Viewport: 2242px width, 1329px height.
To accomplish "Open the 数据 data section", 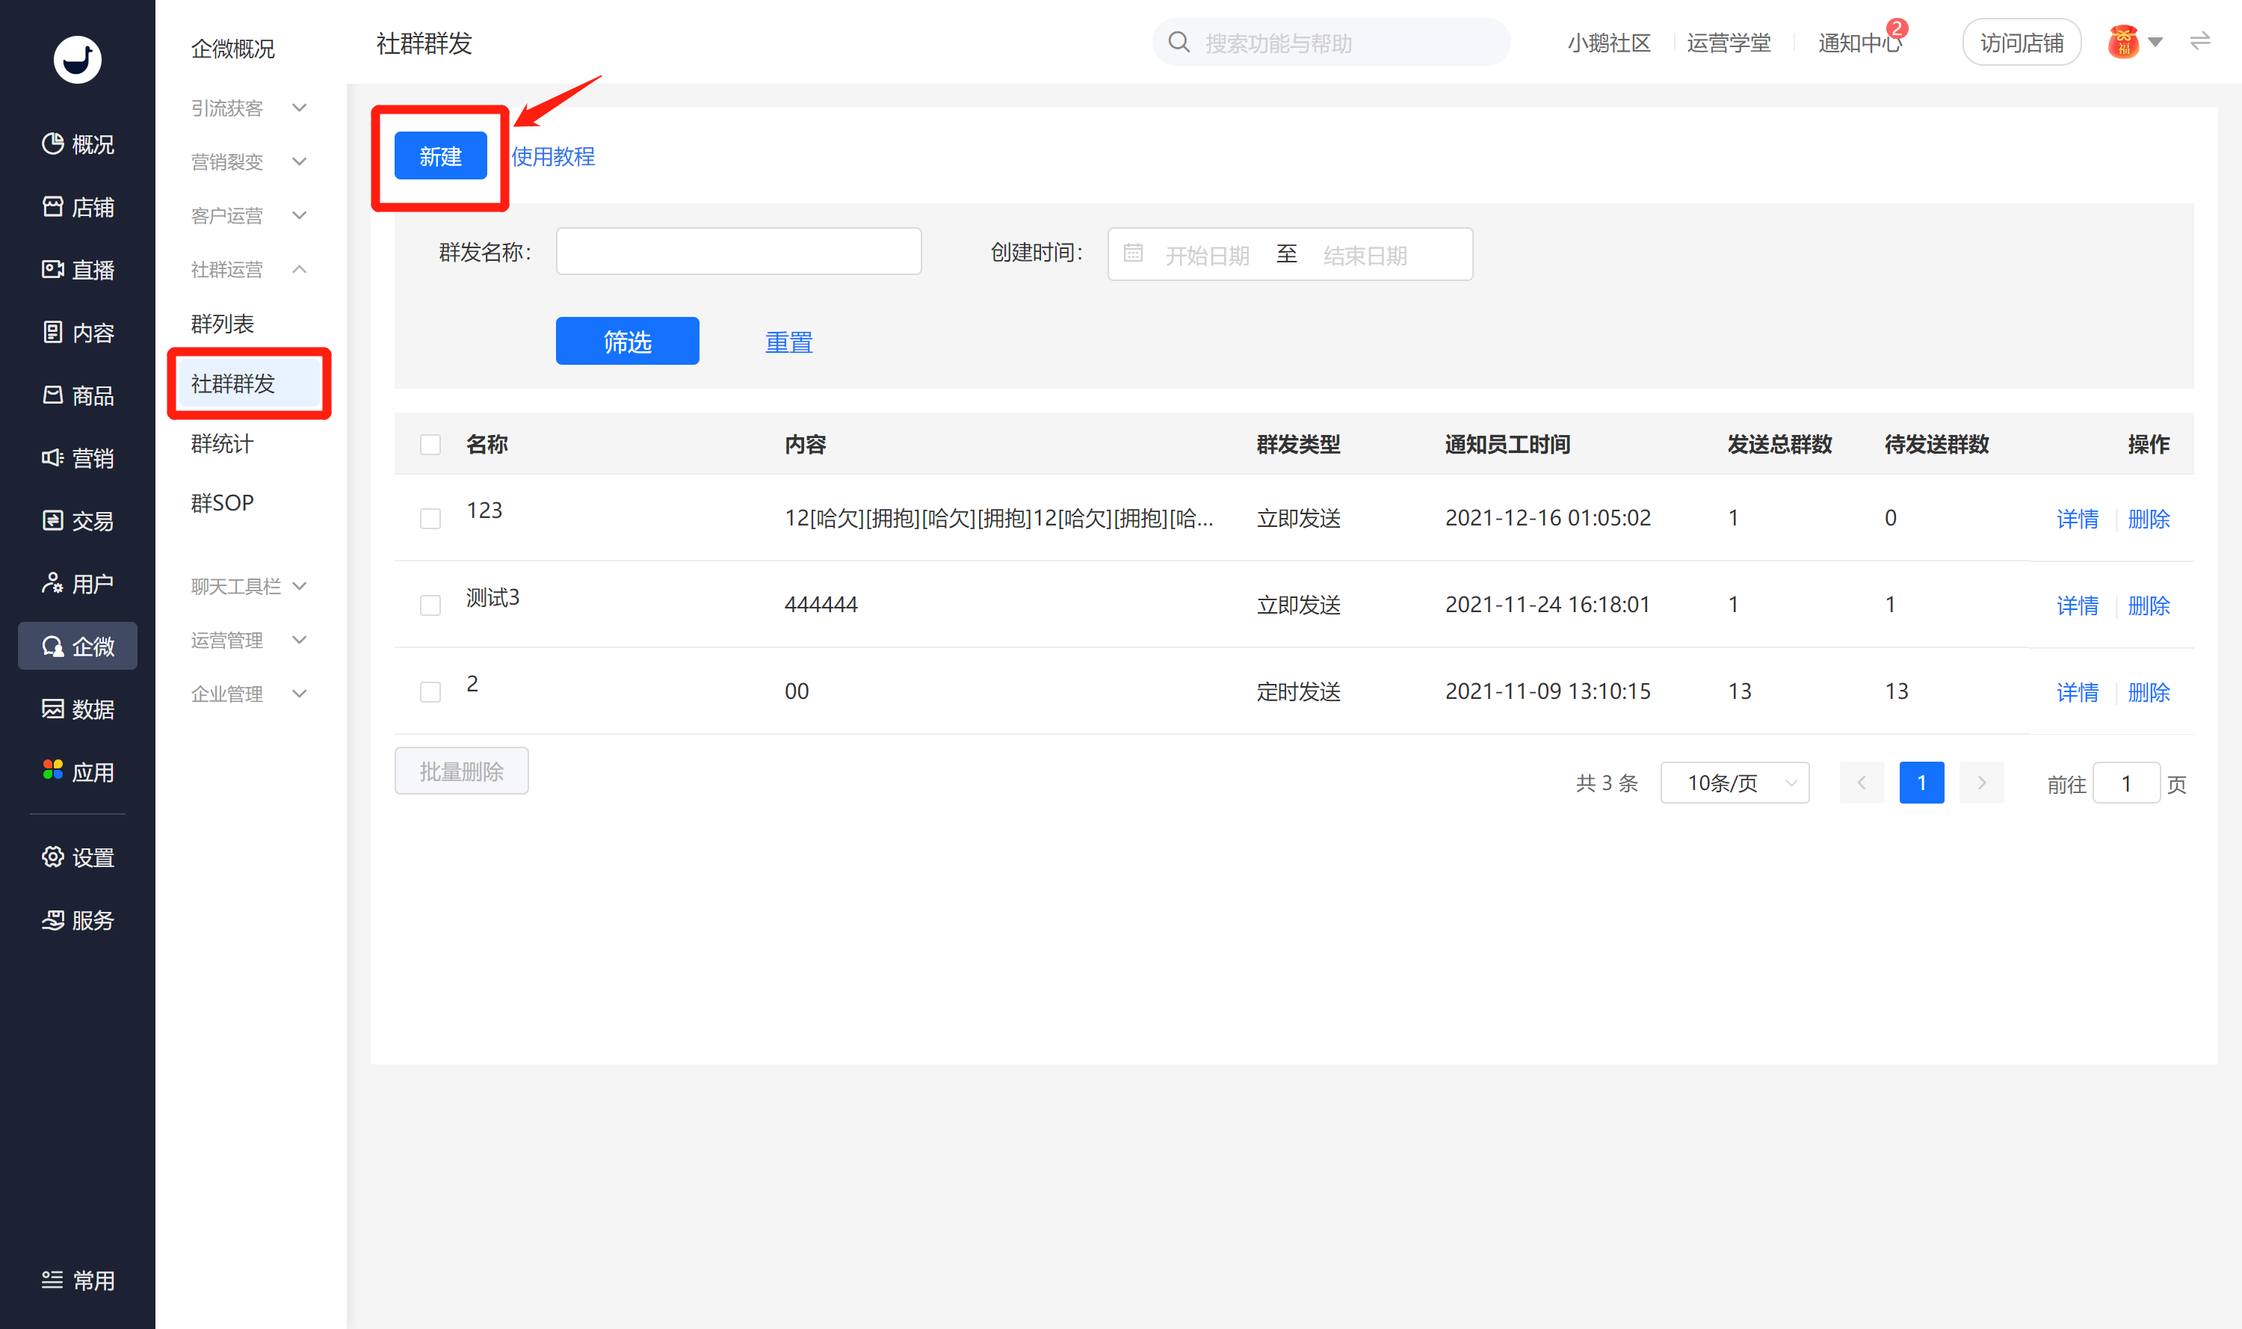I will point(77,709).
